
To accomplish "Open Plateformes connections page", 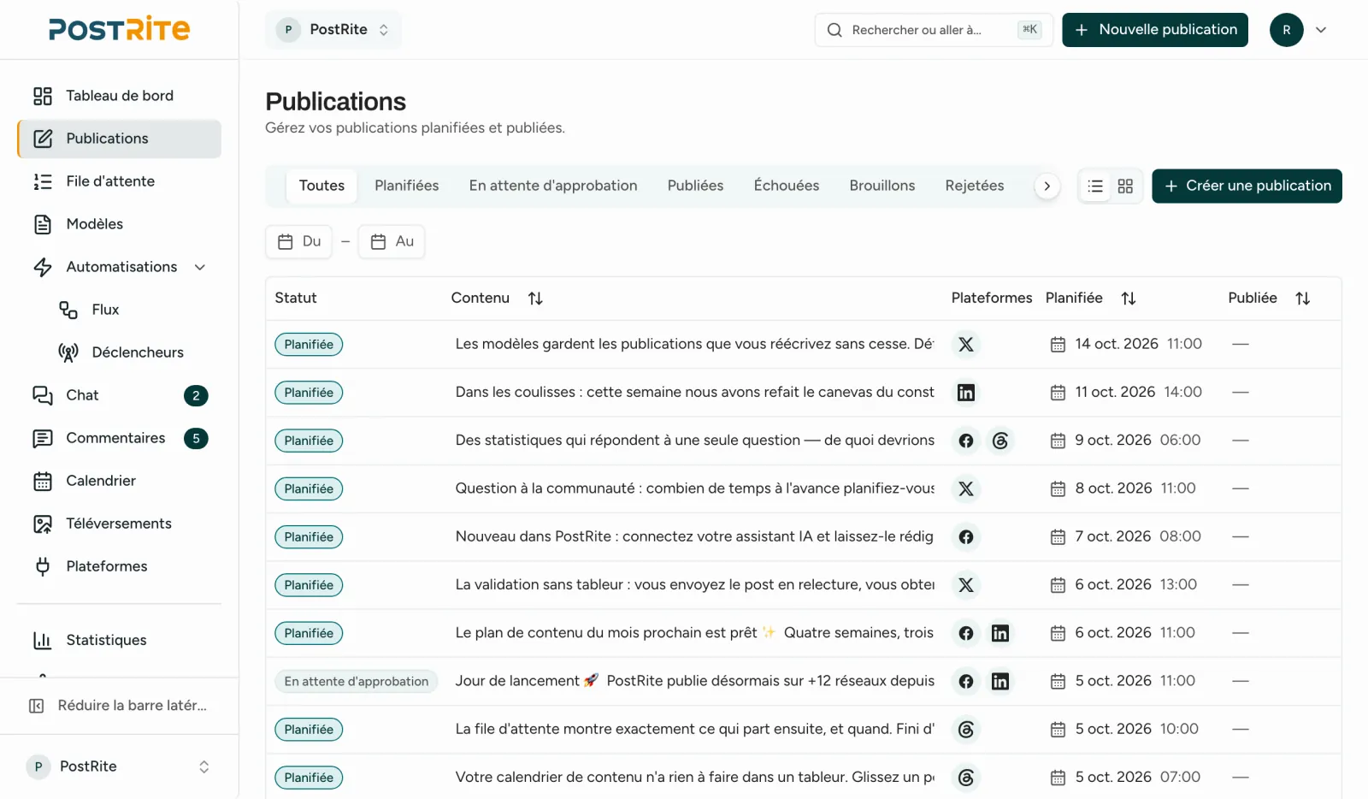I will tap(119, 566).
